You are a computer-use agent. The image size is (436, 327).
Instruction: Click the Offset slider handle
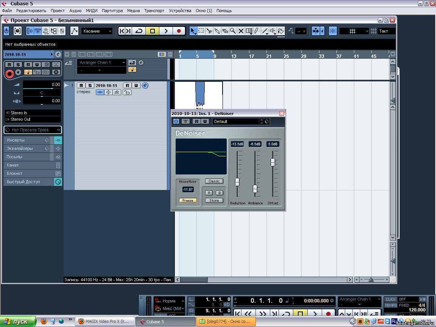[x=273, y=162]
